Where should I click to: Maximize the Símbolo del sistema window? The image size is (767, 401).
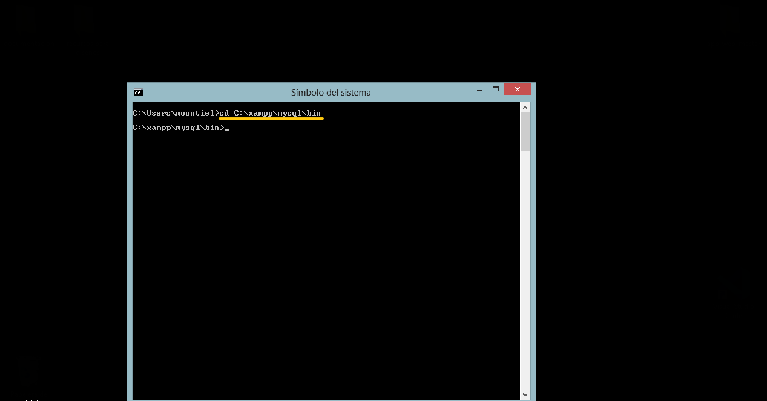click(x=496, y=90)
